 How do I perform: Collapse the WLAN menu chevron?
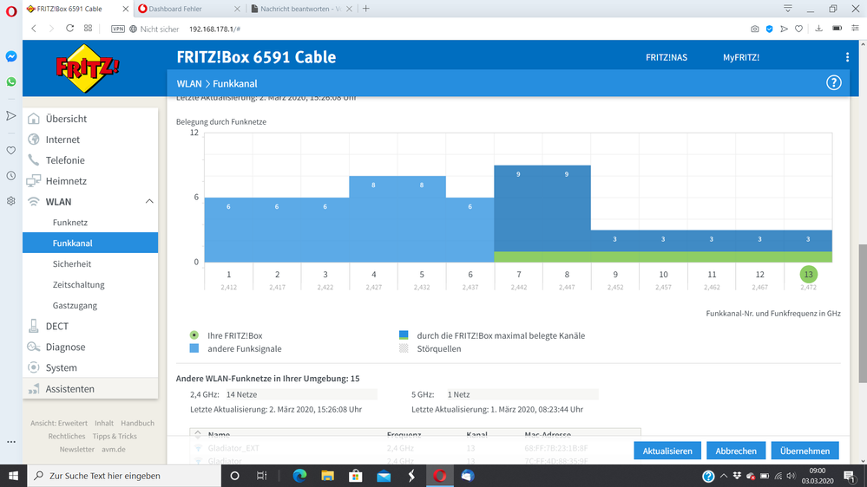[x=149, y=202]
